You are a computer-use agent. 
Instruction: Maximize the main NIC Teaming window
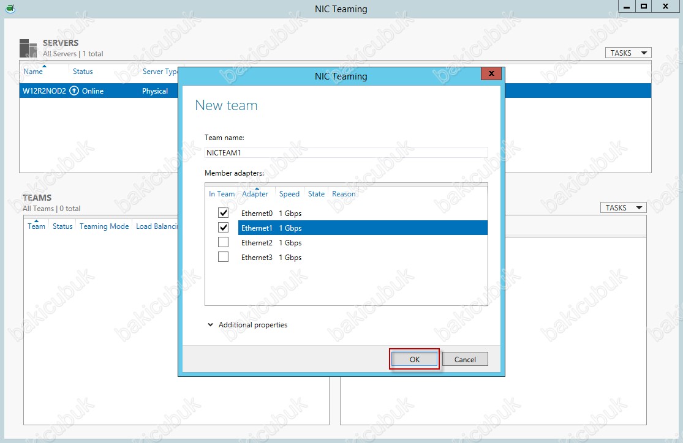coord(643,7)
